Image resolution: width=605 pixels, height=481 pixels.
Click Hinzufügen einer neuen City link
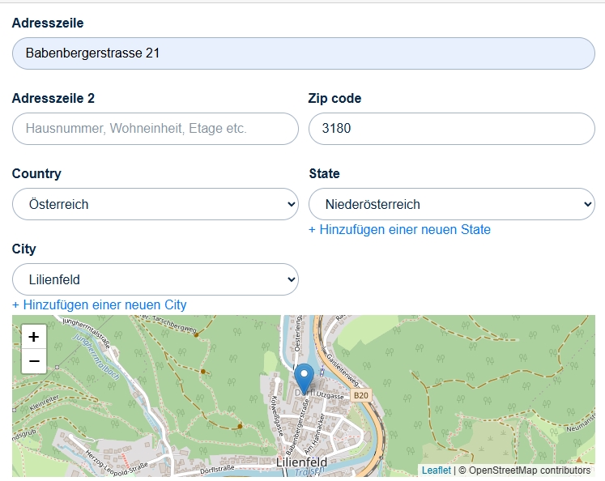pyautogui.click(x=99, y=304)
